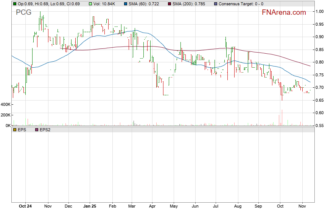Click the light green Vol legend swatch
The width and height of the screenshot is (325, 214).
pos(91,4)
